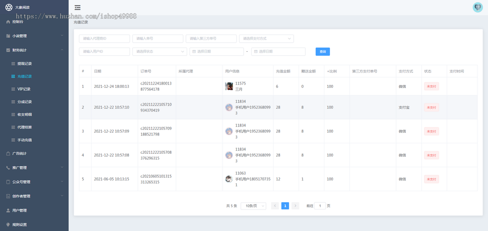The image size is (488, 231).
Task: Focus the 请输入代理商ID input field
Action: [x=105, y=39]
